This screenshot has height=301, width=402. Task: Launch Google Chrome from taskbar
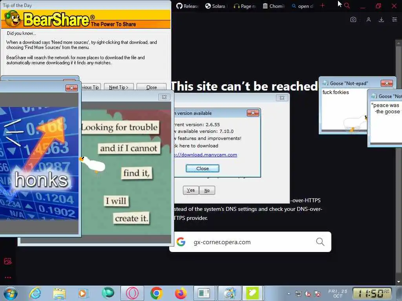[156, 293]
